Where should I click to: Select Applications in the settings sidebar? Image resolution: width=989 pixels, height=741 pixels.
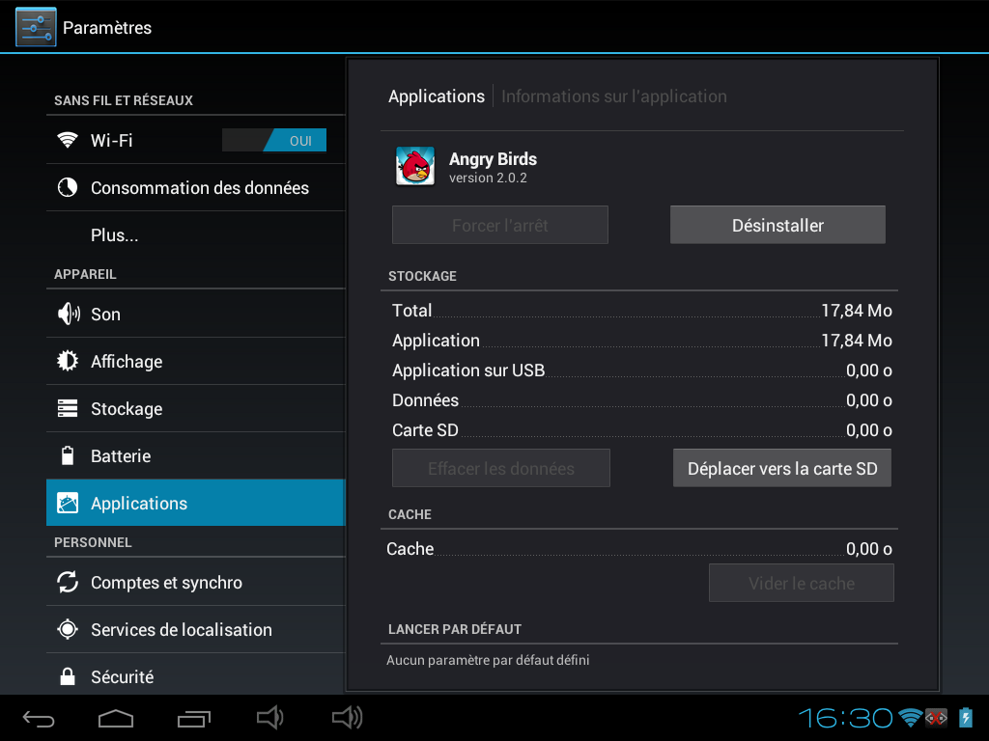[x=139, y=504]
